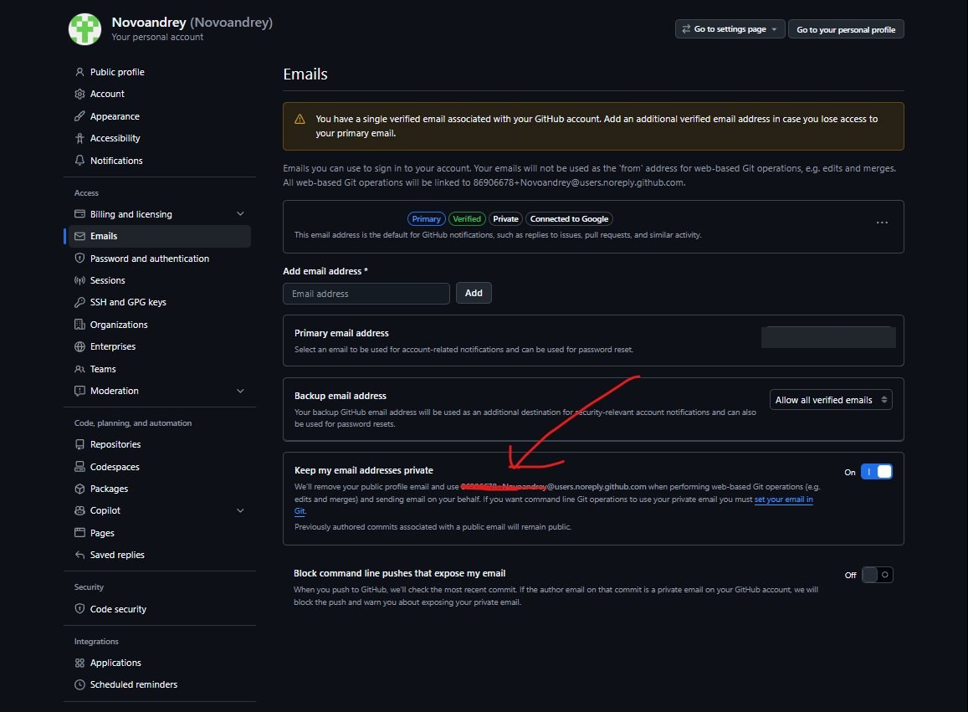This screenshot has width=968, height=712.
Task: Click the Packages box icon
Action: [x=79, y=489]
